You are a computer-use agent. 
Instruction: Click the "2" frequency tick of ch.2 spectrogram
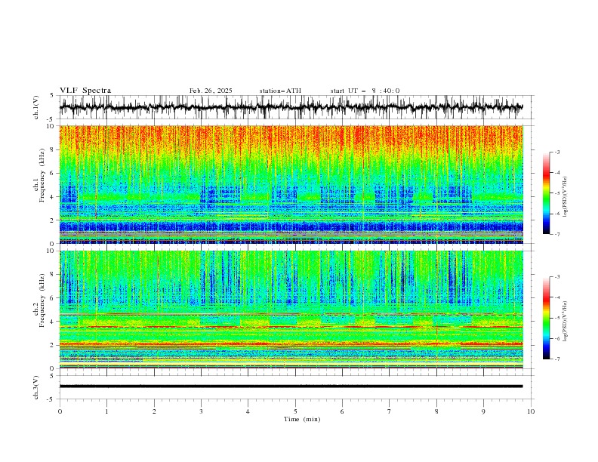point(54,345)
